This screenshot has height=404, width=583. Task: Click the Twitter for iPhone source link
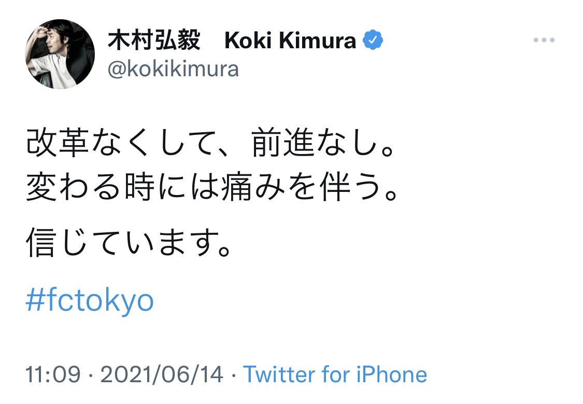[335, 374]
